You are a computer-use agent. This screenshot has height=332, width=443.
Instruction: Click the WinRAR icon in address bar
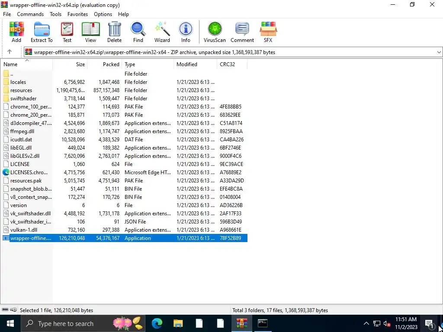tap(29, 52)
